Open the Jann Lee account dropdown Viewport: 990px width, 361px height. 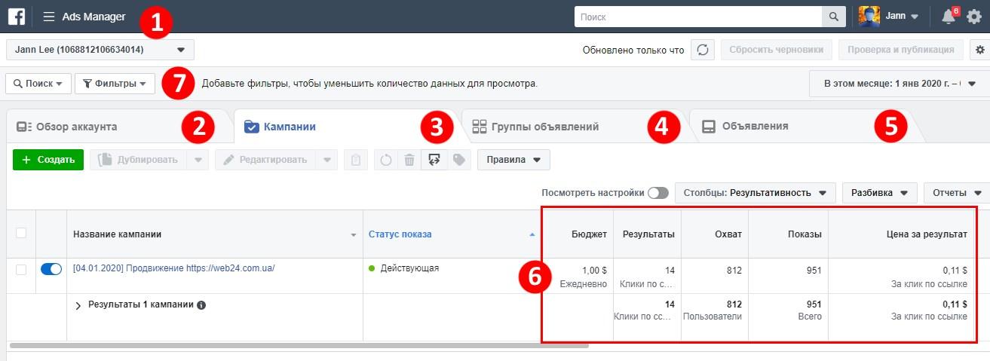(x=100, y=50)
